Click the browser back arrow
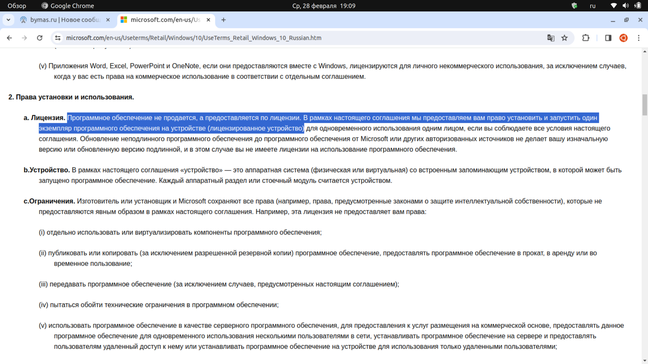 coord(9,38)
